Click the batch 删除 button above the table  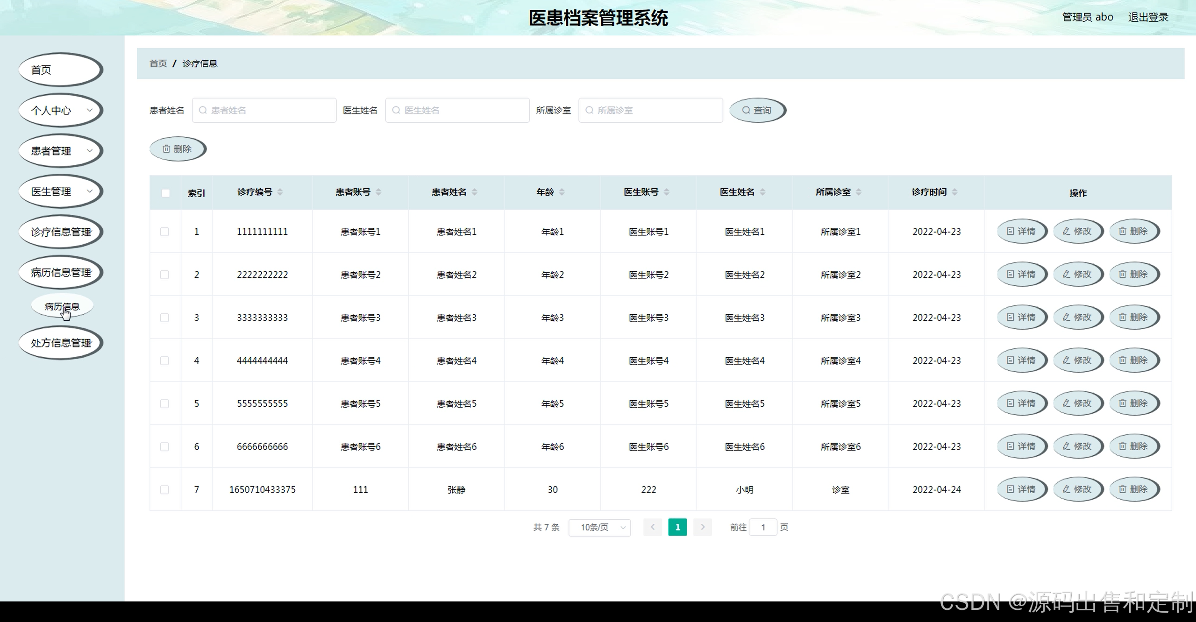point(177,149)
